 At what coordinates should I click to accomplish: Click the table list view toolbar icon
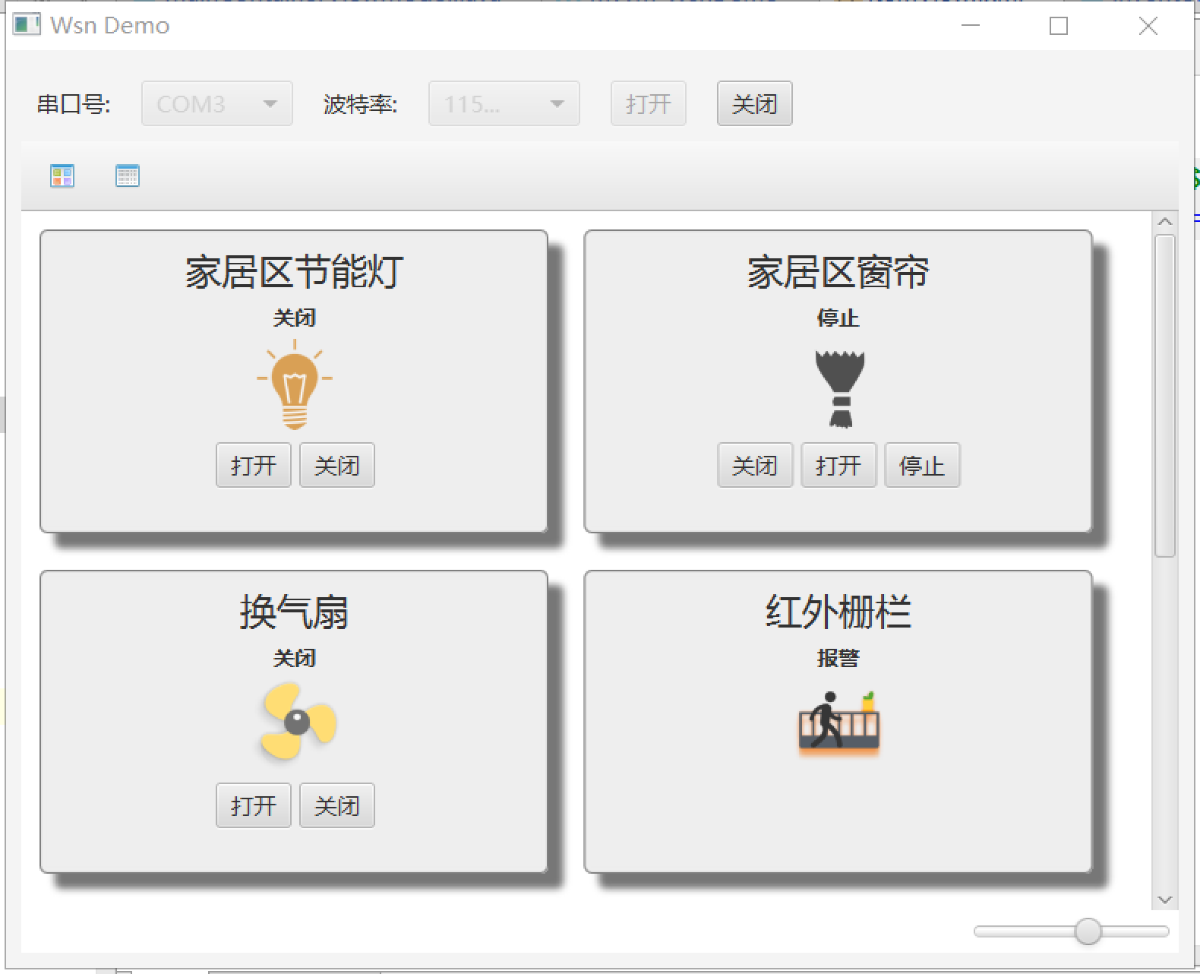pos(128,176)
